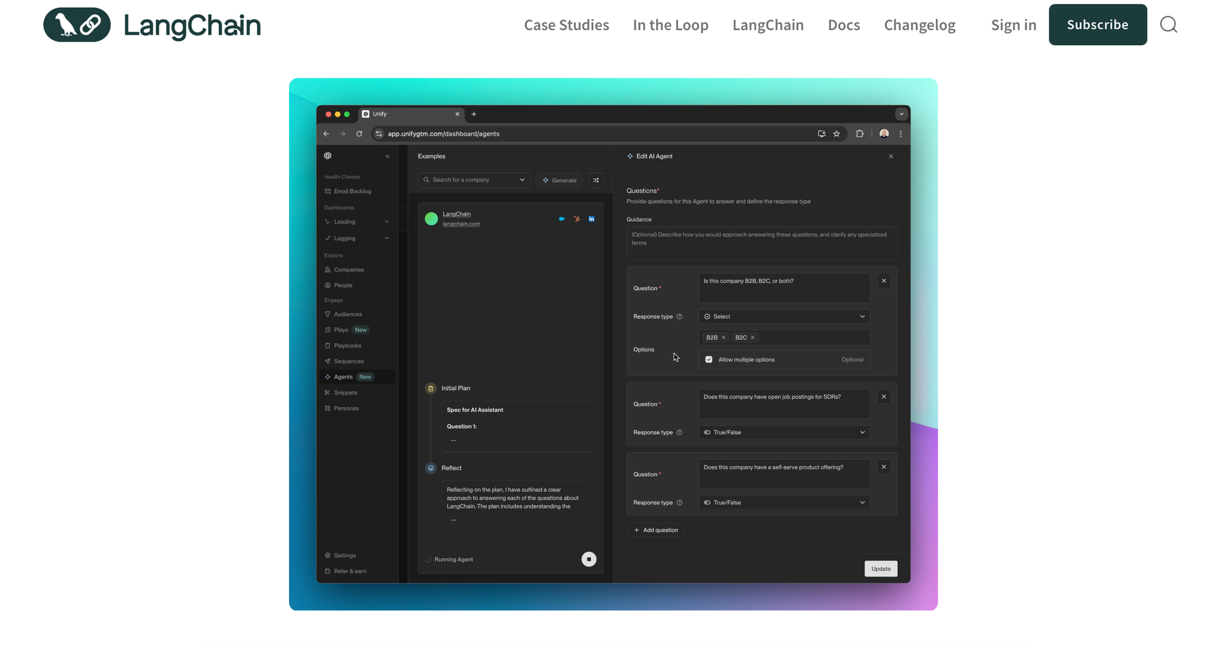The image size is (1225, 646).
Task: Remove the B2B option tag
Action: 723,337
